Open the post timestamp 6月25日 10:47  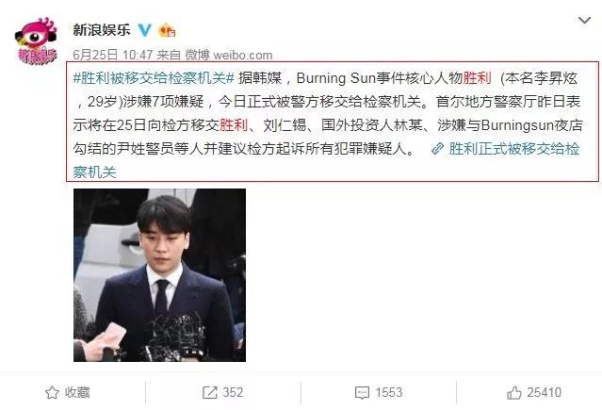pos(113,55)
